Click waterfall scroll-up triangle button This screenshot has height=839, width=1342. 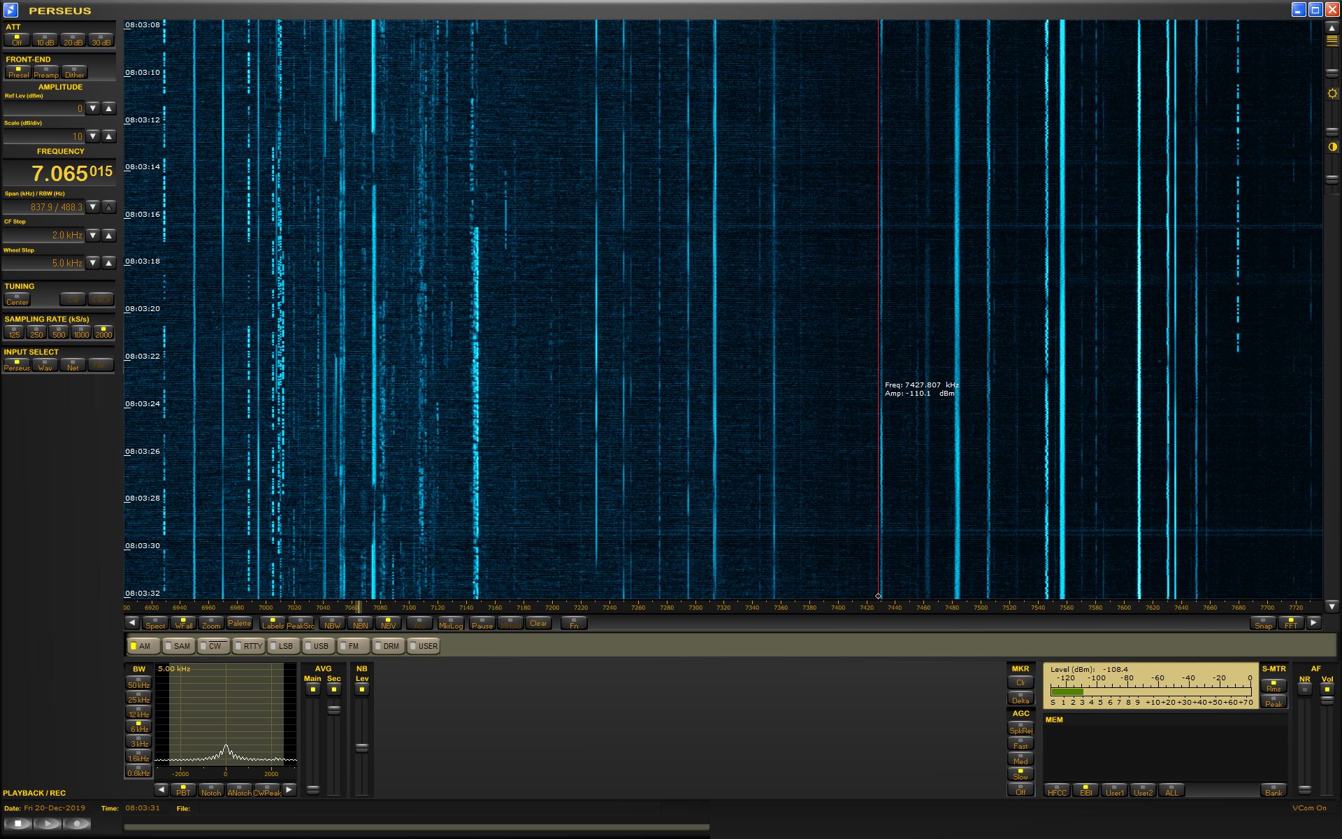(x=1332, y=27)
